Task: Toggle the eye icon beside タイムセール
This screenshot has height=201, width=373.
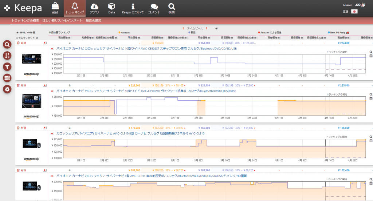Action: tap(217, 28)
